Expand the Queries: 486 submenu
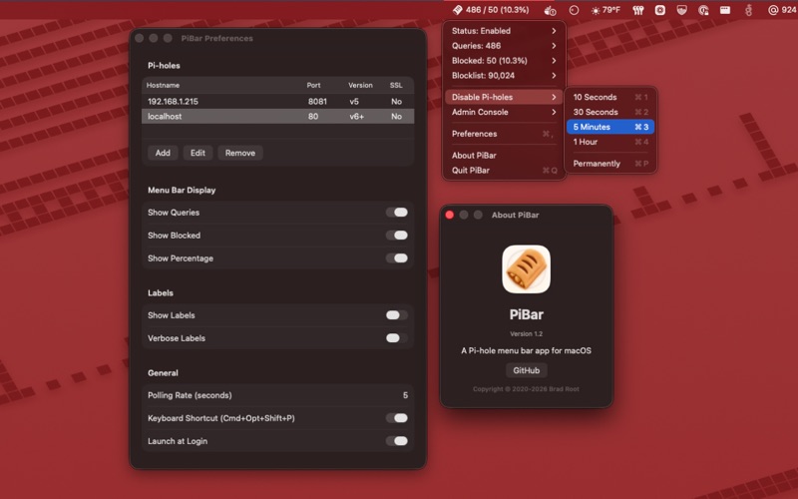Image resolution: width=798 pixels, height=499 pixels. coord(504,46)
